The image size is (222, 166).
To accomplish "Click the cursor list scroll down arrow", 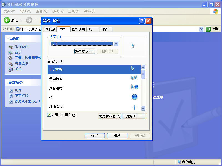I will (x=143, y=108).
